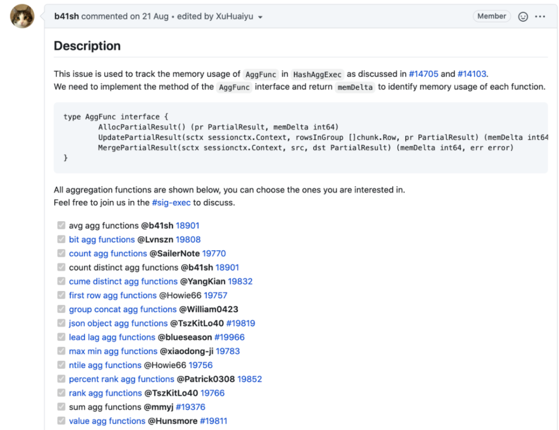Open issue link #14705
This screenshot has height=430, width=559.
click(423, 74)
